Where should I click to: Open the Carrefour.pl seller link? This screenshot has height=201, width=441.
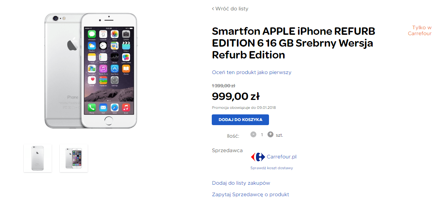click(x=282, y=157)
